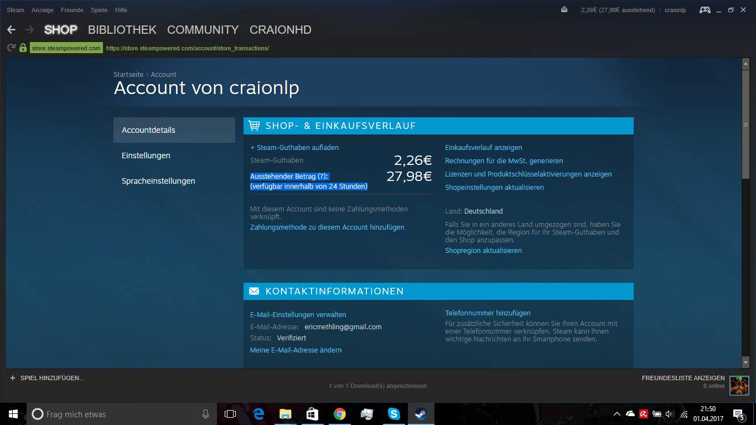Viewport: 756px width, 425px height.
Task: Open the Spiele menu
Action: [x=99, y=10]
